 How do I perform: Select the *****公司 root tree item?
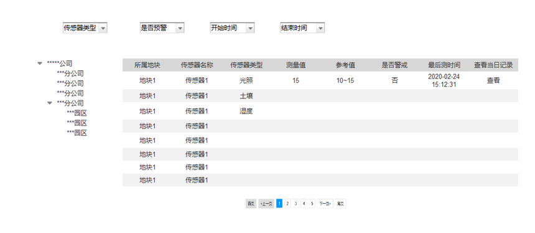coord(59,63)
